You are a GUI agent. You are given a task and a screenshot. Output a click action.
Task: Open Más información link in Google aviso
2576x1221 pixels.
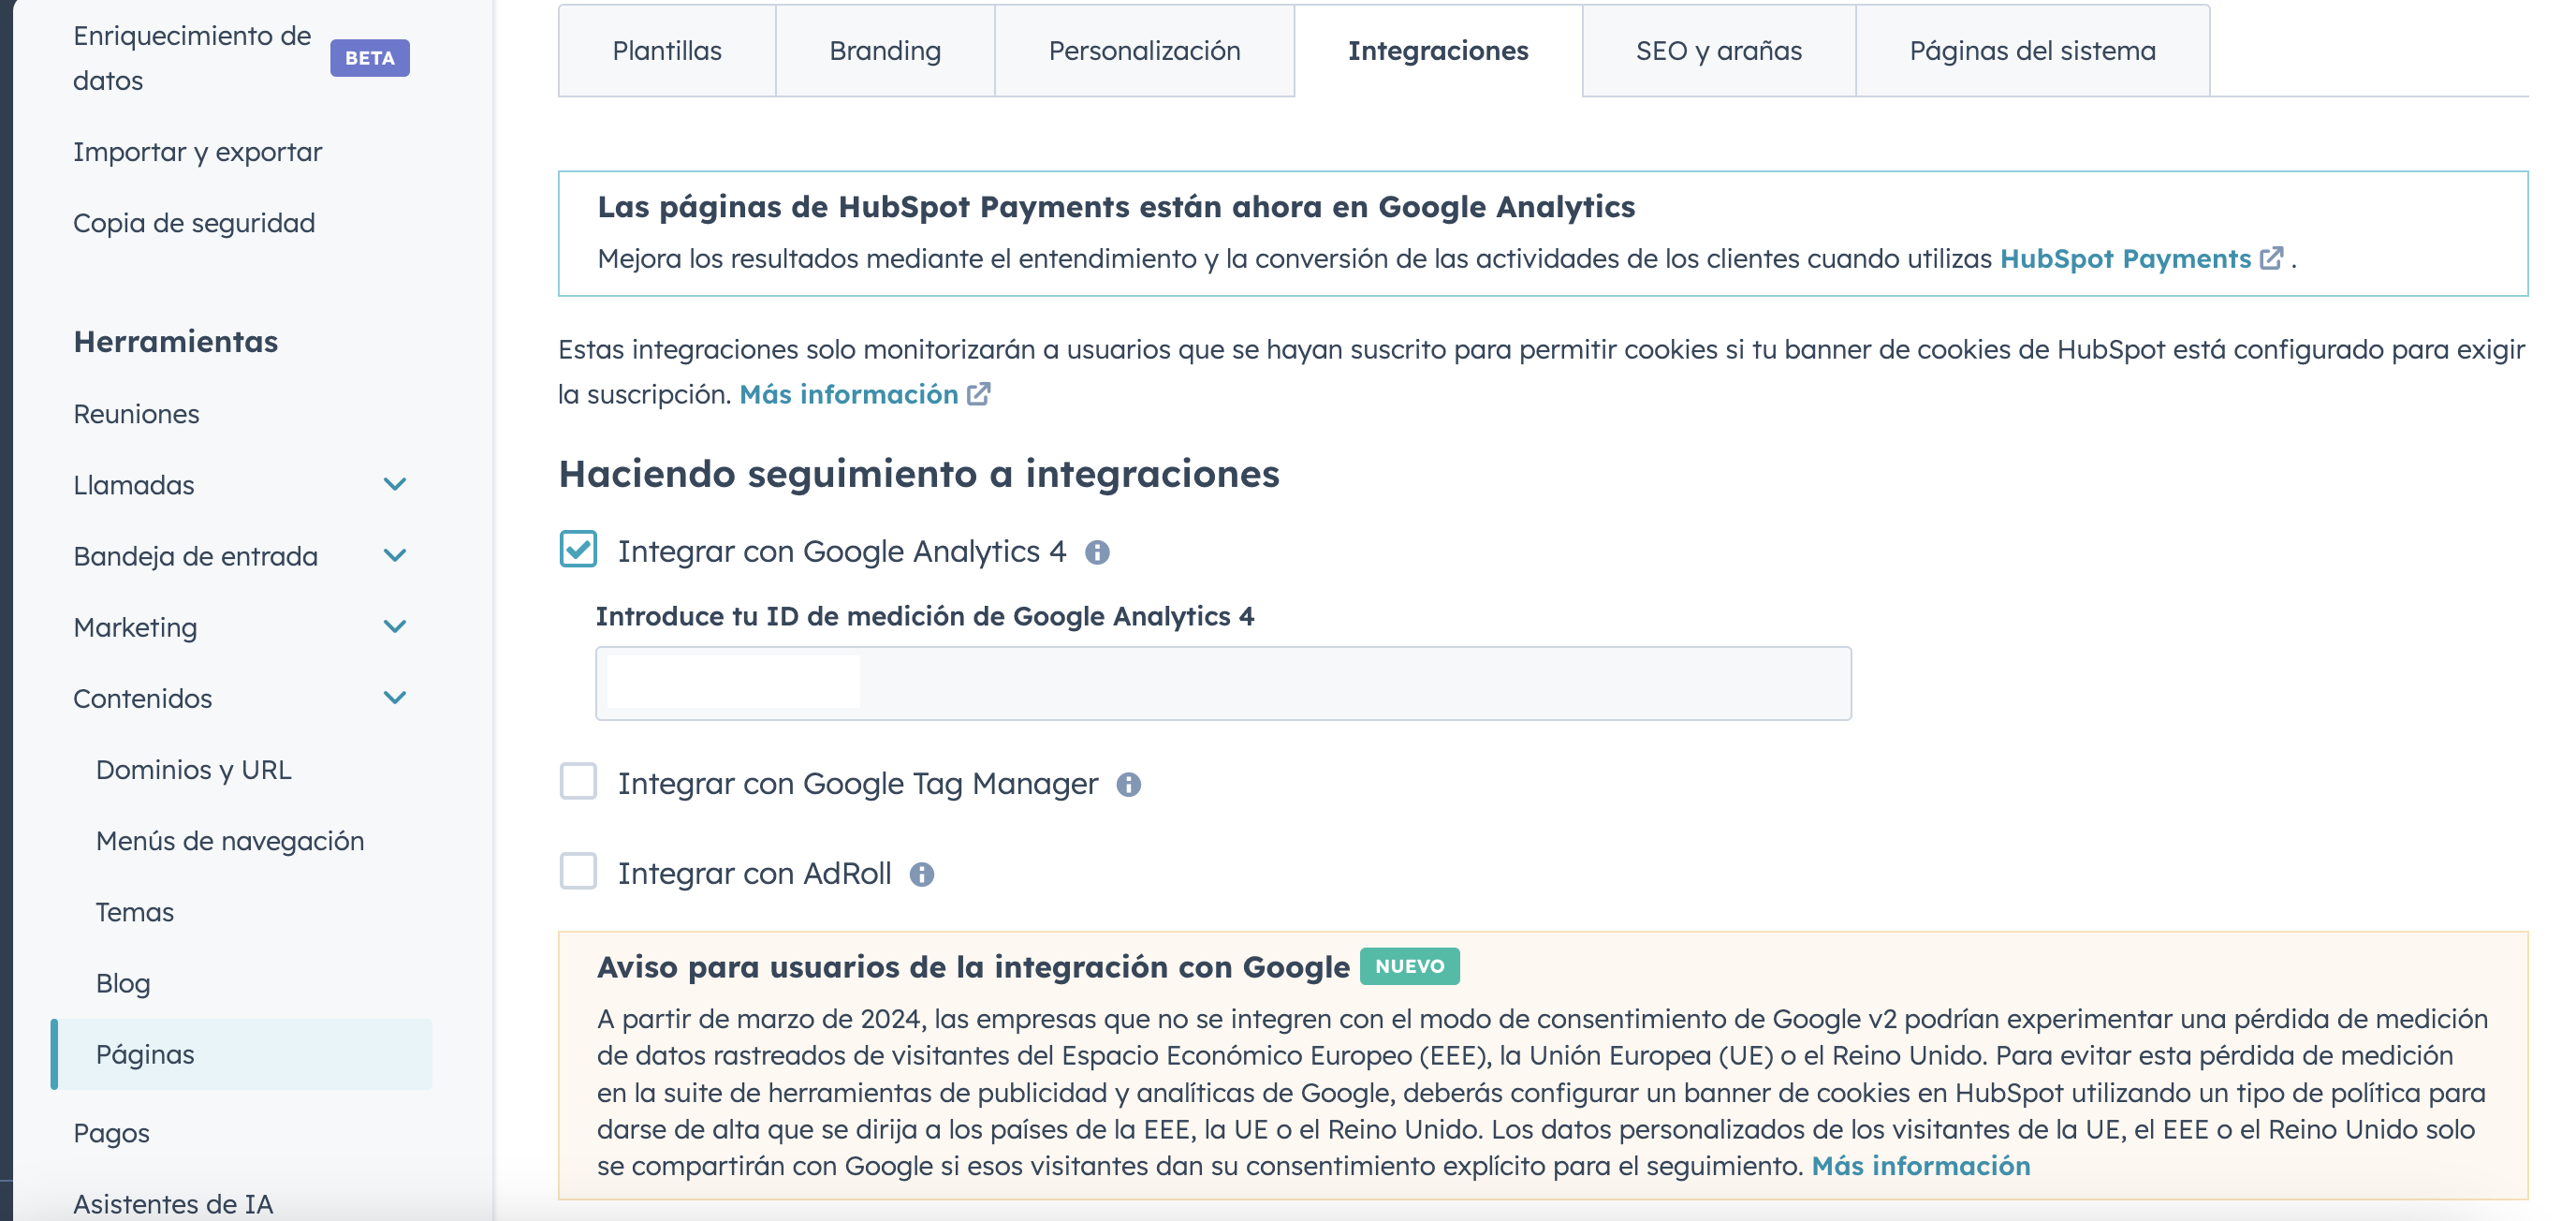[x=1920, y=1166]
